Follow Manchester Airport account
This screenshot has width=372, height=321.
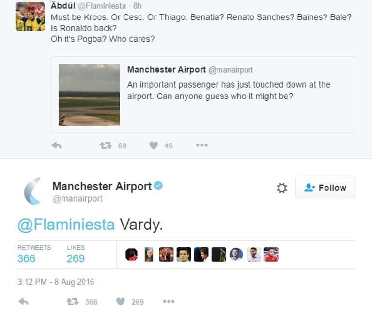[325, 188]
